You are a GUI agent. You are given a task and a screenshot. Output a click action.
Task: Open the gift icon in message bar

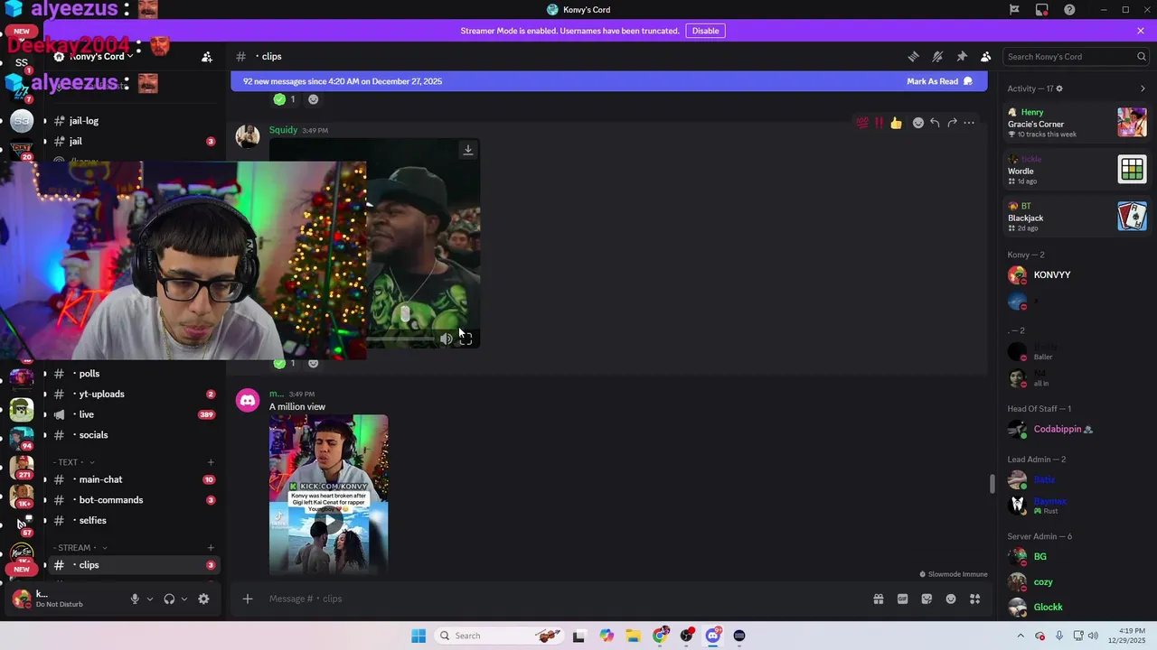click(x=878, y=599)
